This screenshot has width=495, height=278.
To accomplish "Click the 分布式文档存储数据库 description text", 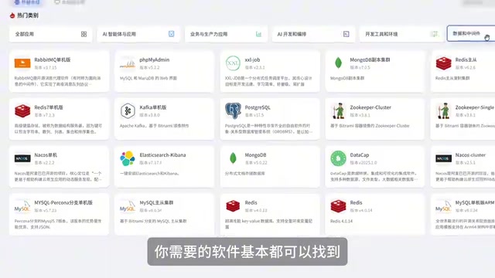I will [x=245, y=173].
